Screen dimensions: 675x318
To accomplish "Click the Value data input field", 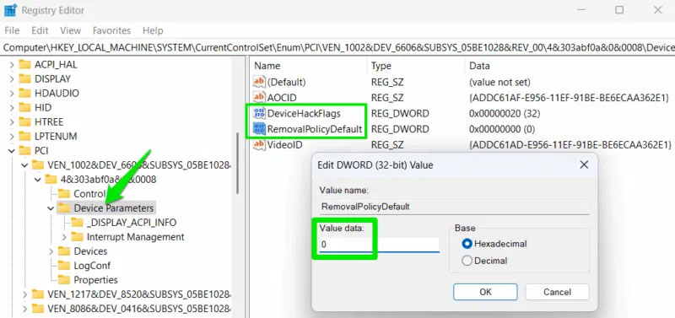I will click(379, 245).
